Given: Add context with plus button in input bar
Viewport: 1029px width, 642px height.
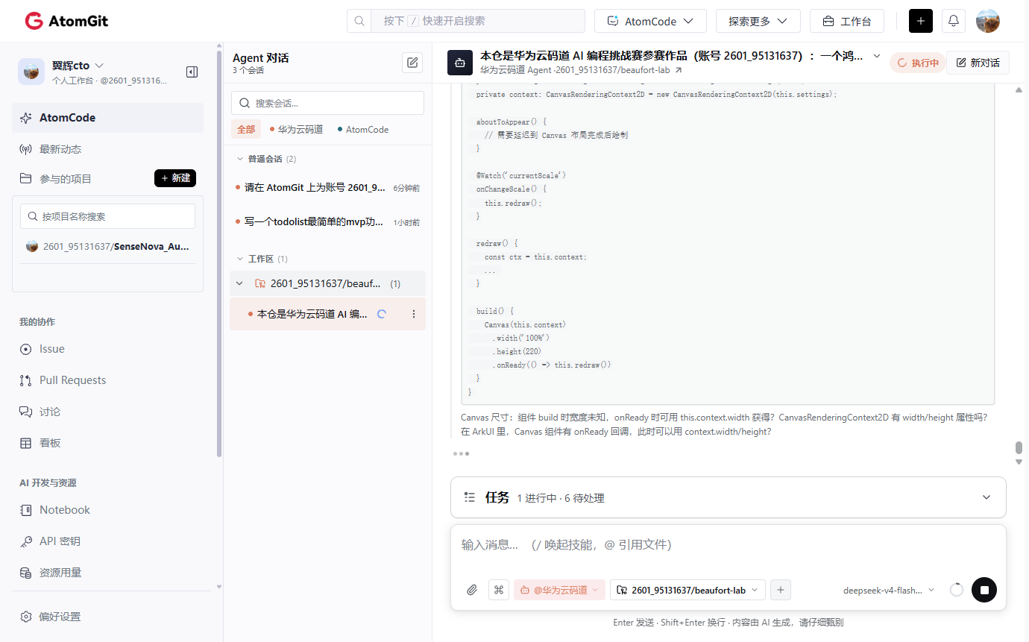Looking at the screenshot, I should (x=780, y=590).
